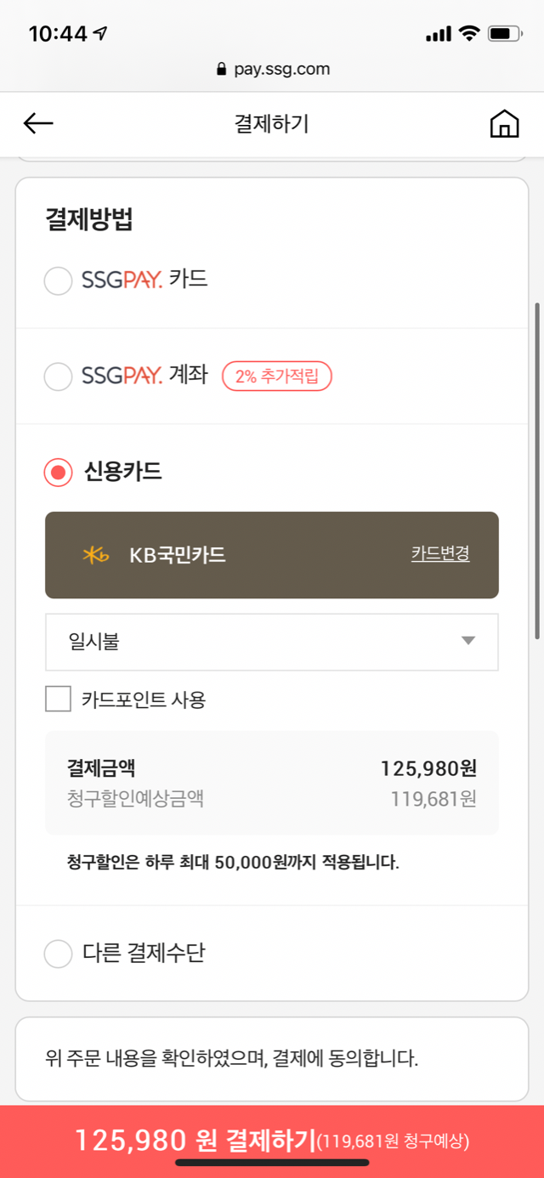This screenshot has height=1178, width=544.
Task: Select 신용카드 radio button
Action: pyautogui.click(x=59, y=473)
